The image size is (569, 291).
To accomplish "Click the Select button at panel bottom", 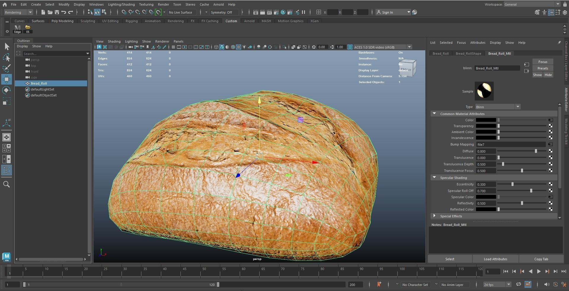I will tap(450, 259).
